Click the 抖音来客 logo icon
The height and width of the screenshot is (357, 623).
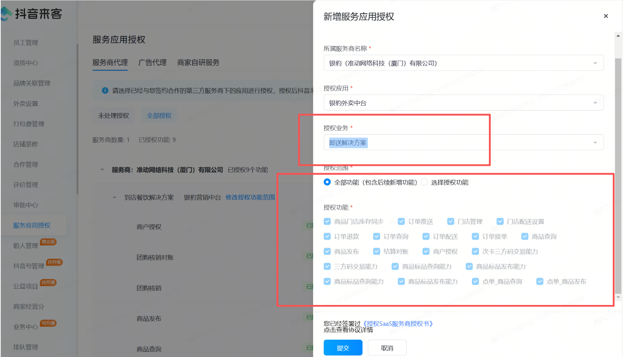click(6, 14)
